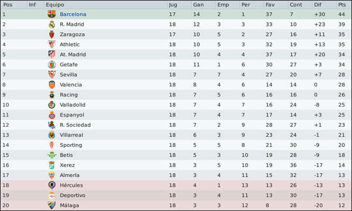Select the Zaragoza team badge
Image resolution: width=352 pixels, height=211 pixels.
(x=52, y=34)
